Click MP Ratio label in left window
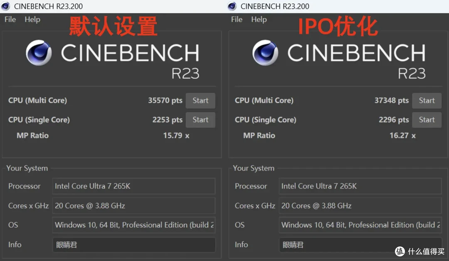 pyautogui.click(x=33, y=136)
